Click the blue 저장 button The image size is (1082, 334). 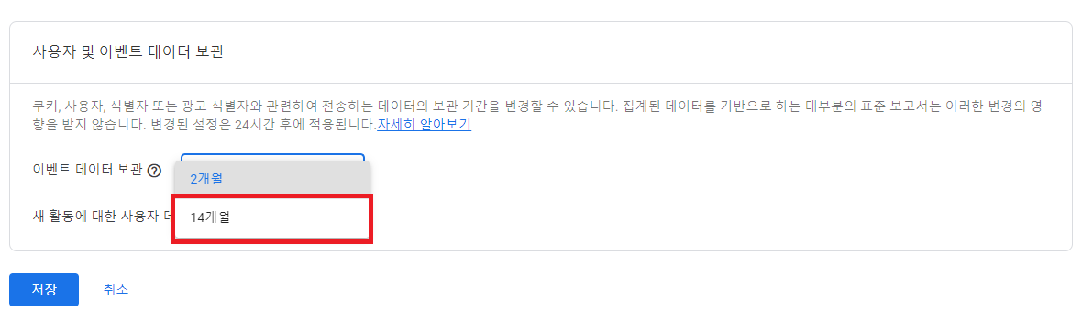[43, 290]
